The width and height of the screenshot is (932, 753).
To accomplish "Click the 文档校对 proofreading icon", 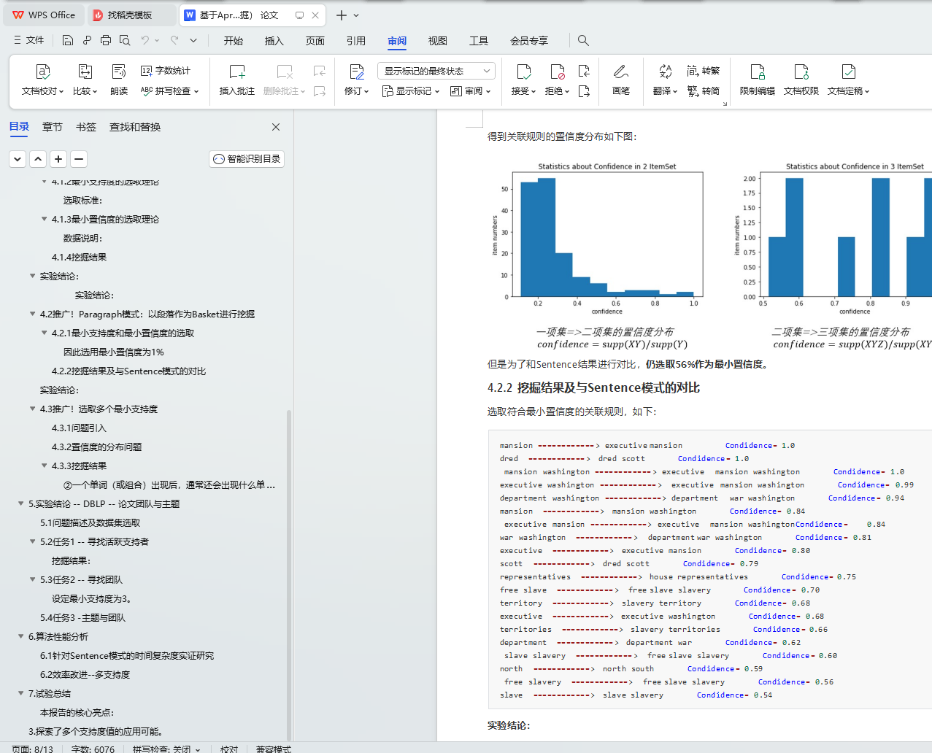I will 42,72.
